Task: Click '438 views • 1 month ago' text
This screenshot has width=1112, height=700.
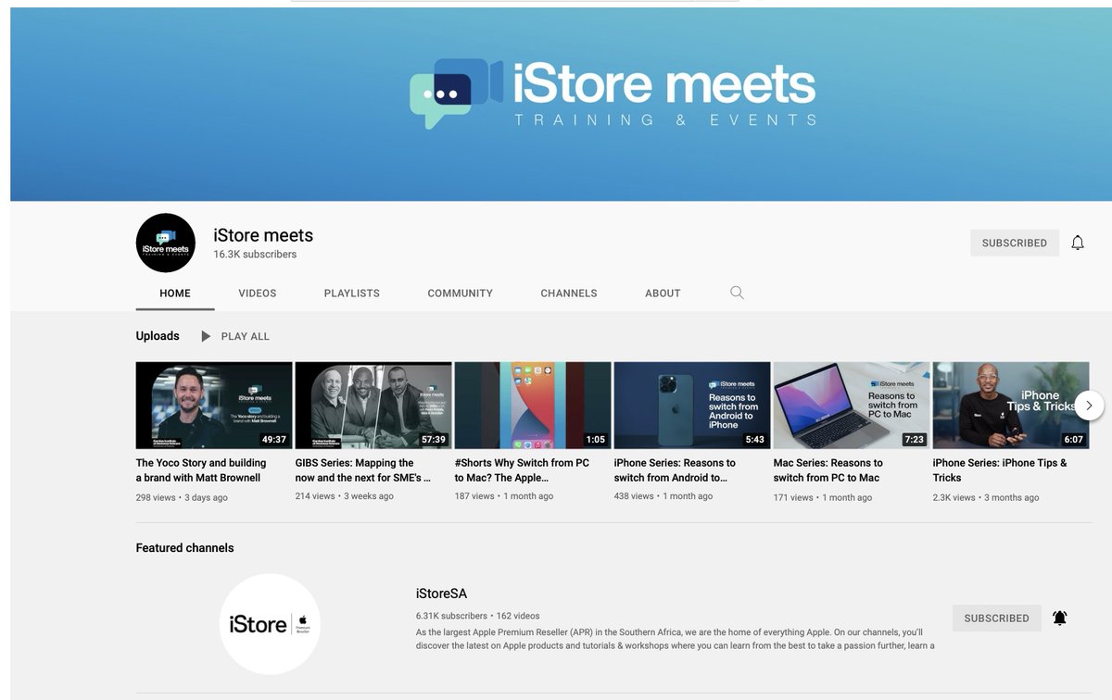Action: click(x=663, y=497)
